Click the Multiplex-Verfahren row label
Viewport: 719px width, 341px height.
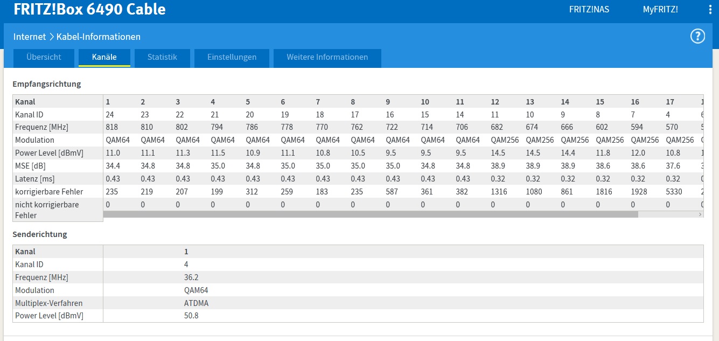pos(48,303)
